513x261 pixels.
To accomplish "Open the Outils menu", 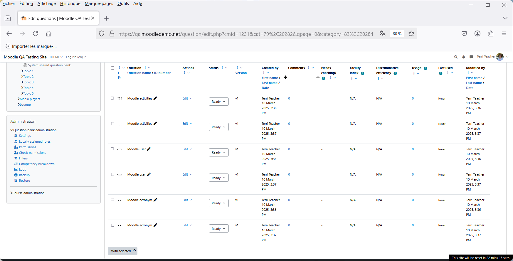I will coord(123,4).
